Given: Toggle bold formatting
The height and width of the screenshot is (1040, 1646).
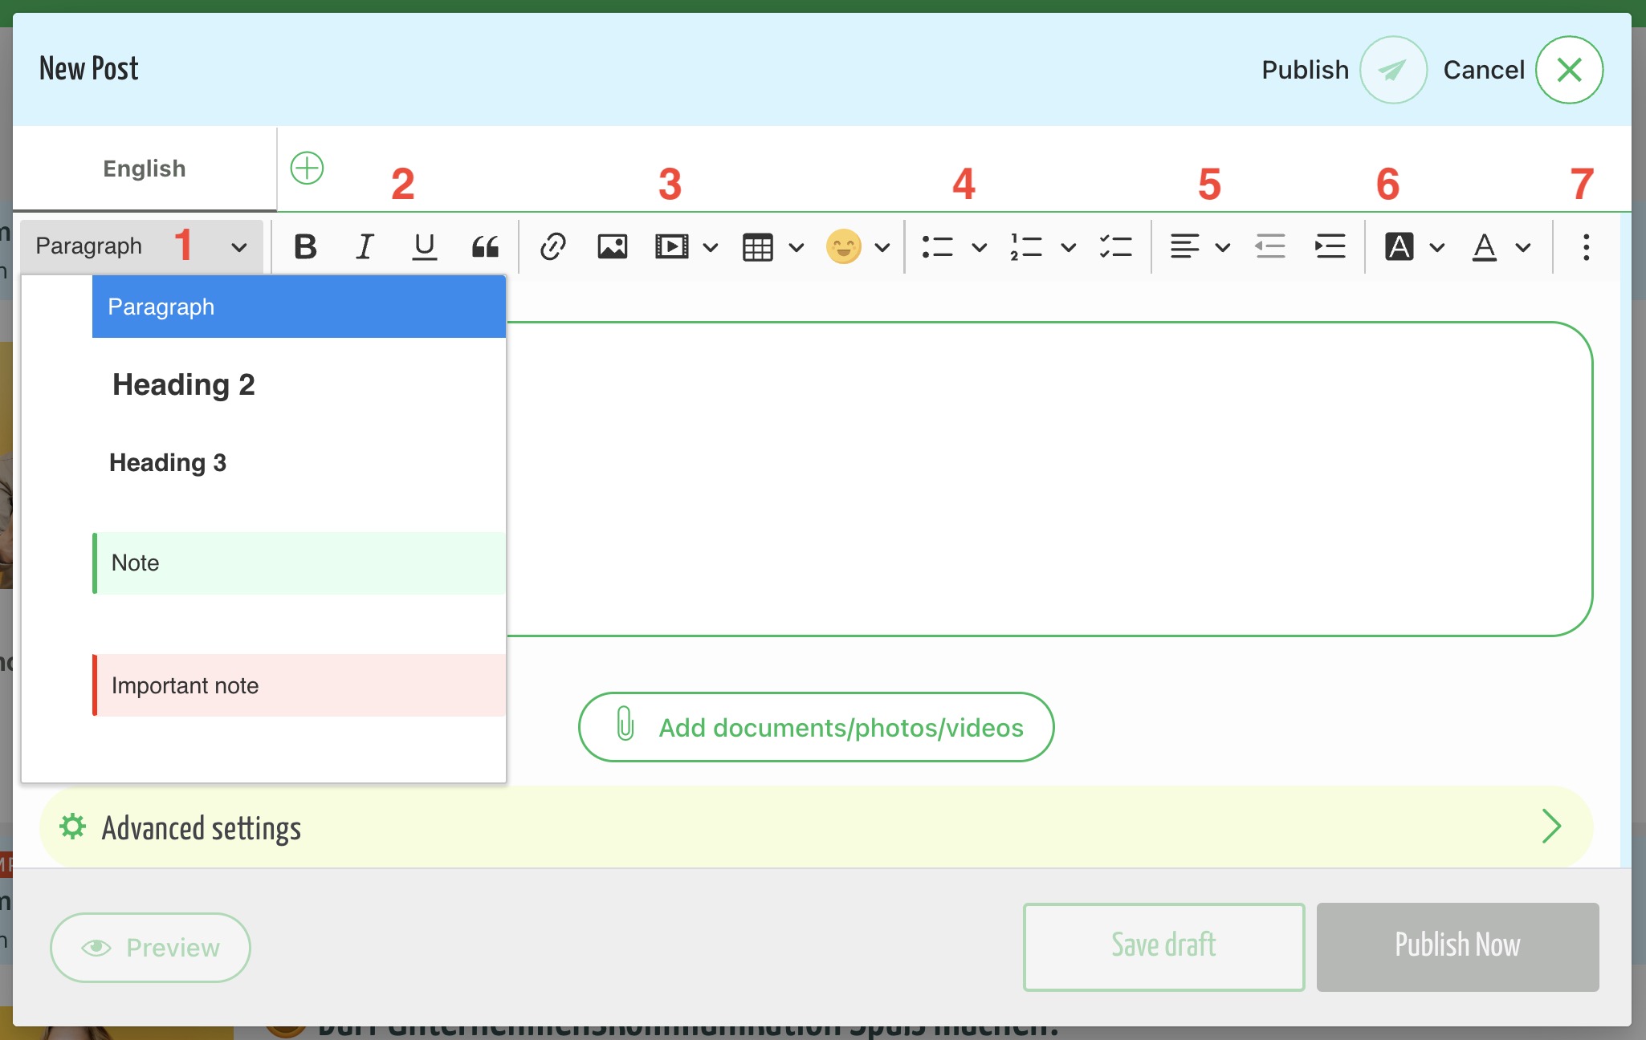Looking at the screenshot, I should click(305, 246).
